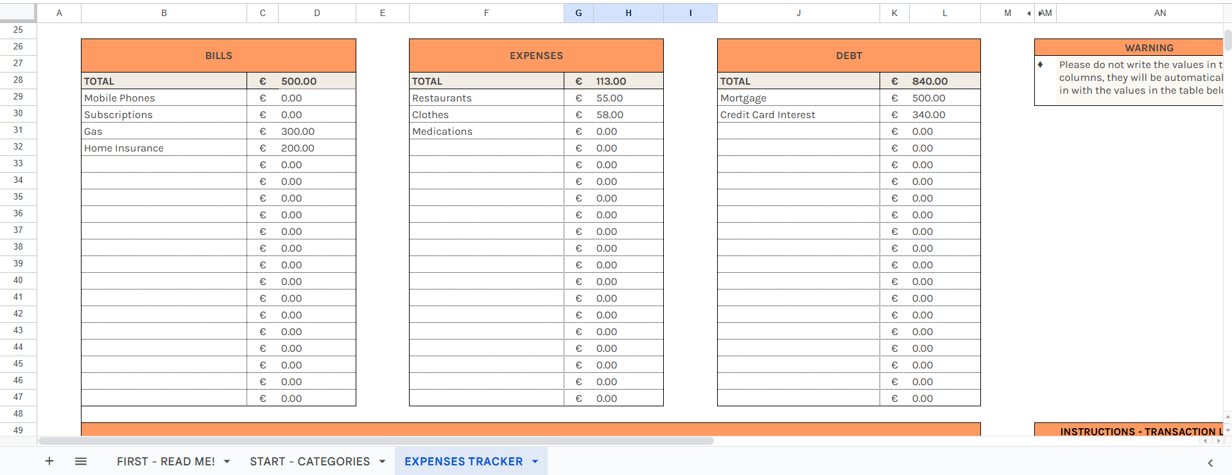The height and width of the screenshot is (475, 1232).
Task: Switch to the START - CATEGORIES sheet tab
Action: [309, 462]
